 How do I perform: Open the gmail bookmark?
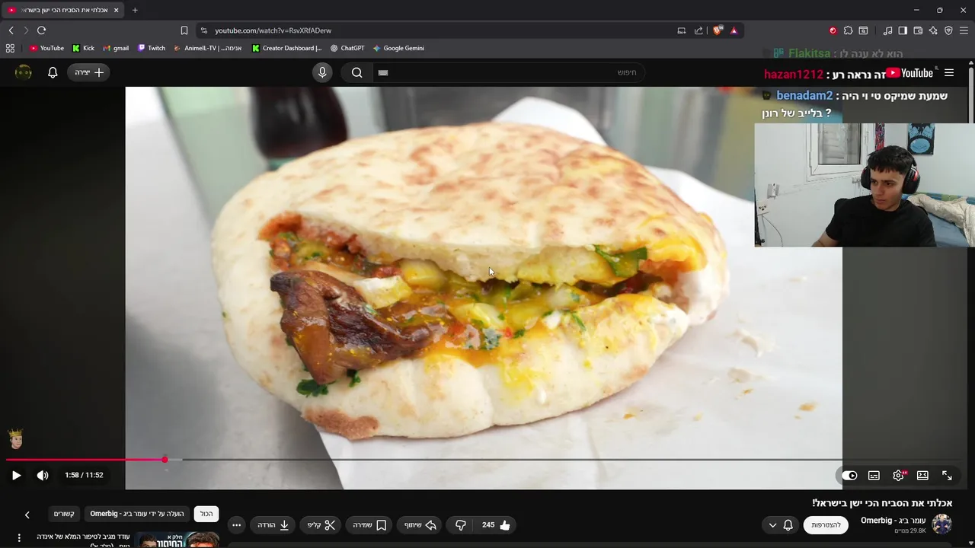pyautogui.click(x=116, y=48)
